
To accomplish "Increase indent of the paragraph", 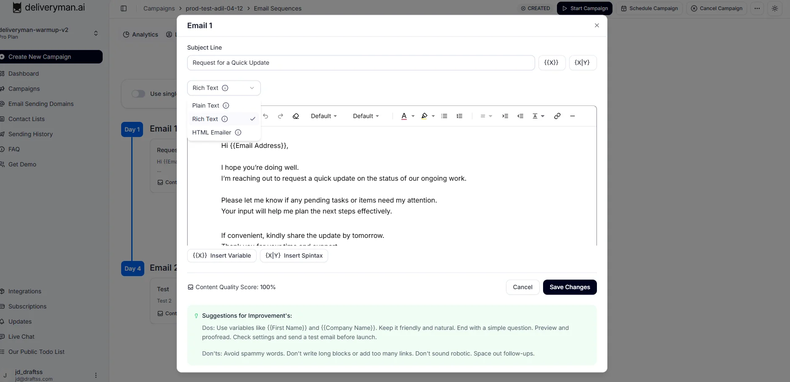I will [505, 116].
